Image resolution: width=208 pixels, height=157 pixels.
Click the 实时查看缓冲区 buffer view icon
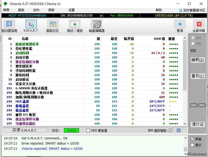coord(181,10)
